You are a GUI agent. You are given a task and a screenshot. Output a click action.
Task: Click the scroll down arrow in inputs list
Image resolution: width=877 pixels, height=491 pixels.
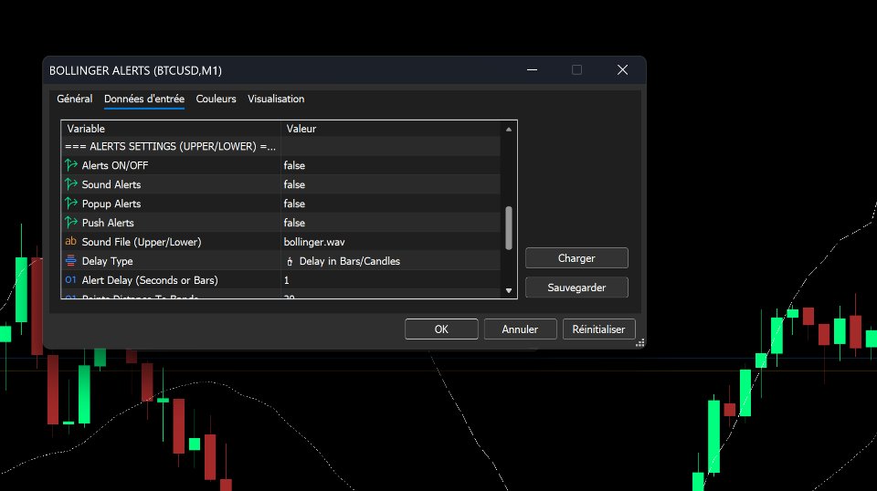[509, 290]
